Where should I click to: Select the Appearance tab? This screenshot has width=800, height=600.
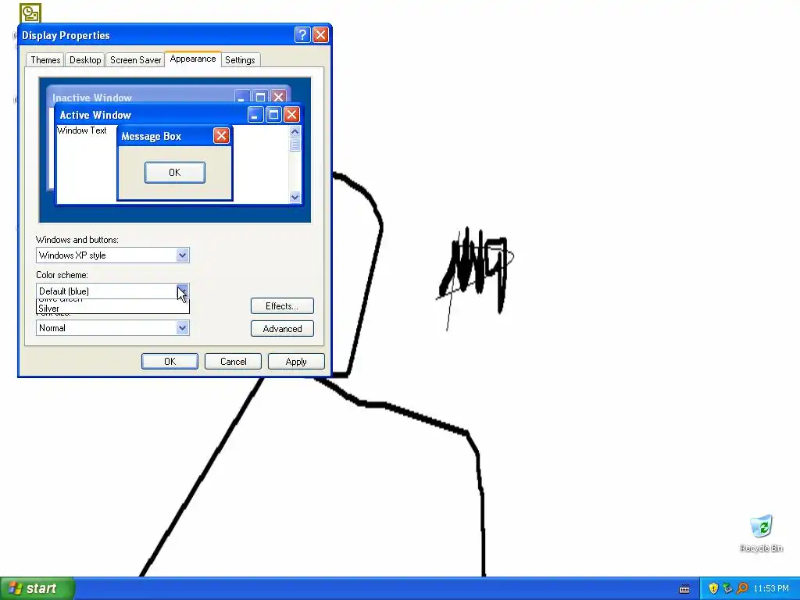point(193,59)
